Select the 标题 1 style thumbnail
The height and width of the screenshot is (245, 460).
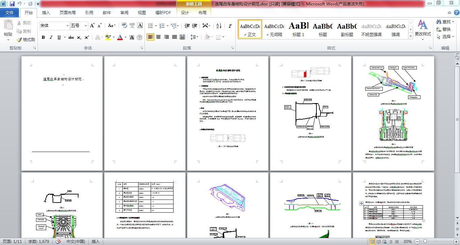click(x=298, y=29)
